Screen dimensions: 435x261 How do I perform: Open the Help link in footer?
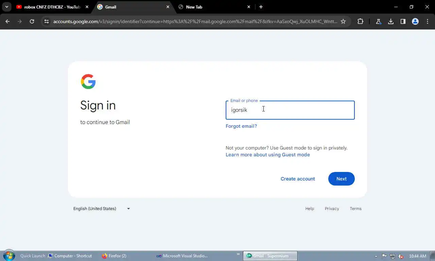(x=310, y=209)
